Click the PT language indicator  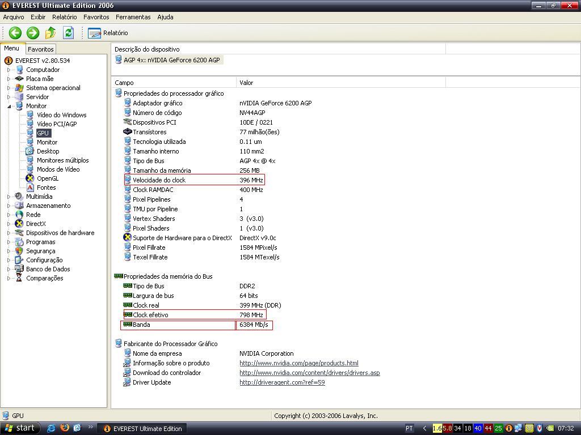click(409, 428)
